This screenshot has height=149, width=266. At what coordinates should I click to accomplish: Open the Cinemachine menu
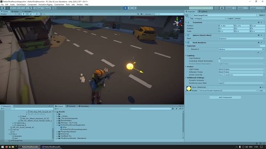[x=59, y=5]
